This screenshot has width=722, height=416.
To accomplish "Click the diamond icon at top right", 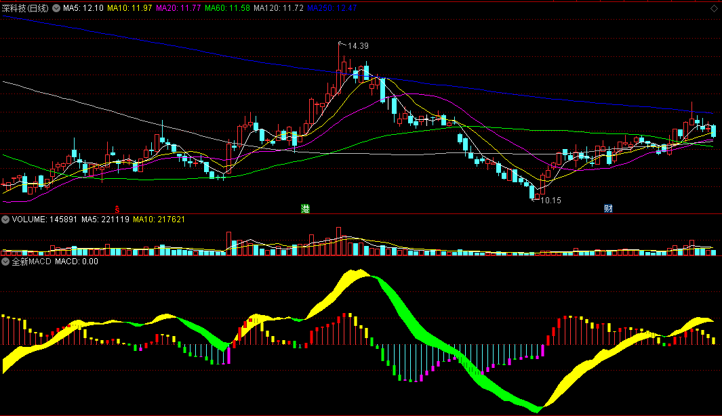I will point(714,8).
